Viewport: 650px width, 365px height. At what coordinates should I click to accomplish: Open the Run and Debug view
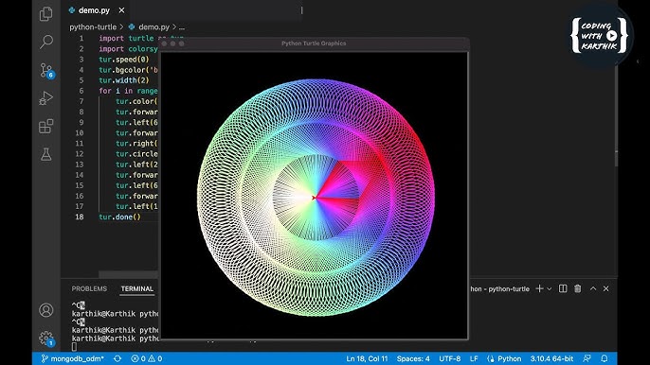point(46,98)
